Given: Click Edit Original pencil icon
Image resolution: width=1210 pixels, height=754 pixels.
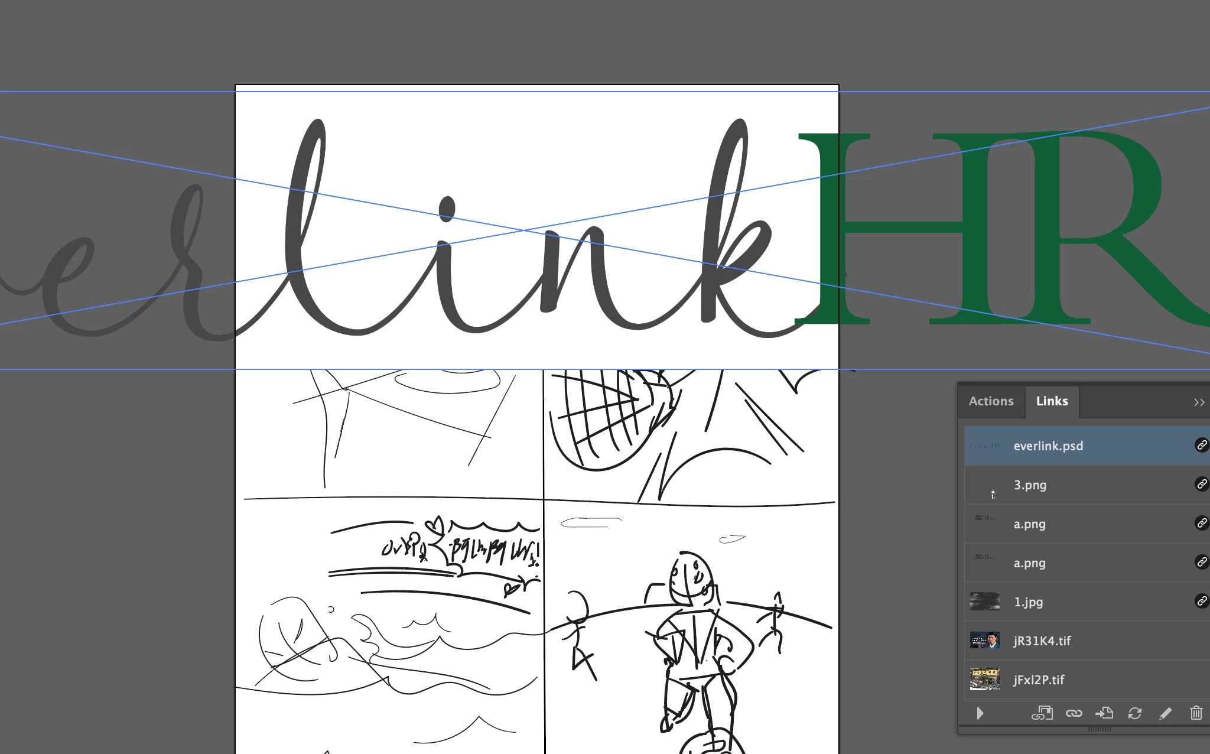Looking at the screenshot, I should point(1165,713).
